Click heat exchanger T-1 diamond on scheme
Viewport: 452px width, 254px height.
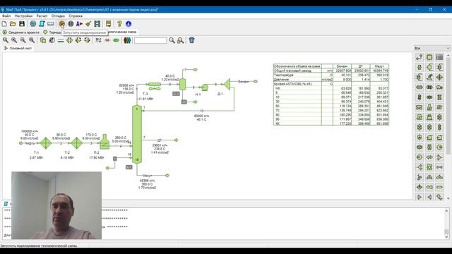pyautogui.click(x=45, y=143)
